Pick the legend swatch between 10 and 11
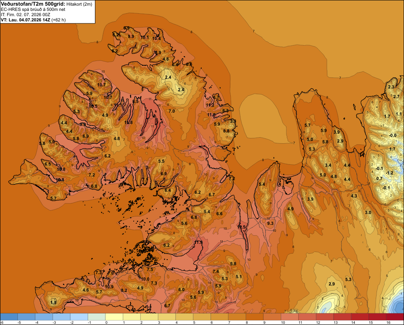The width and height of the screenshot is (404, 325). pyautogui.click(x=290, y=317)
